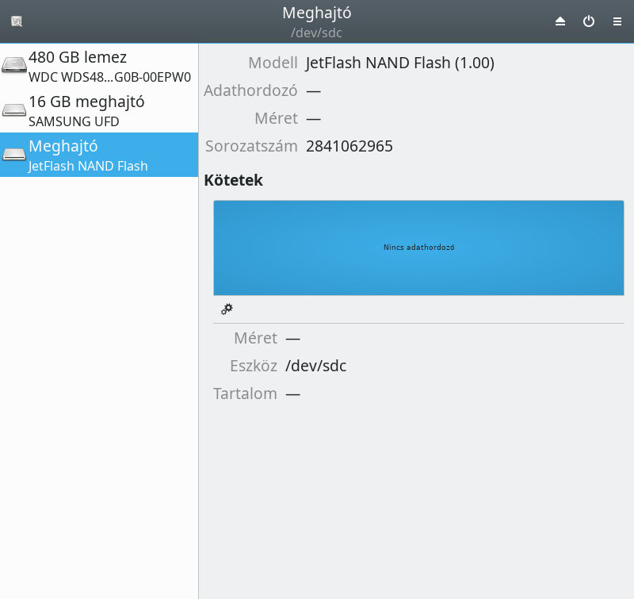Click the Meghajtó window title
634x599 pixels.
(x=316, y=13)
